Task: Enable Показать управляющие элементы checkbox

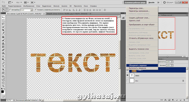Action: point(36,10)
